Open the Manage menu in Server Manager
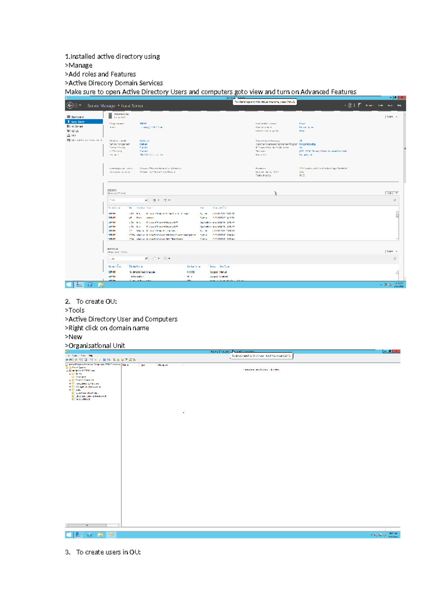The width and height of the screenshot is (430, 608). point(370,105)
